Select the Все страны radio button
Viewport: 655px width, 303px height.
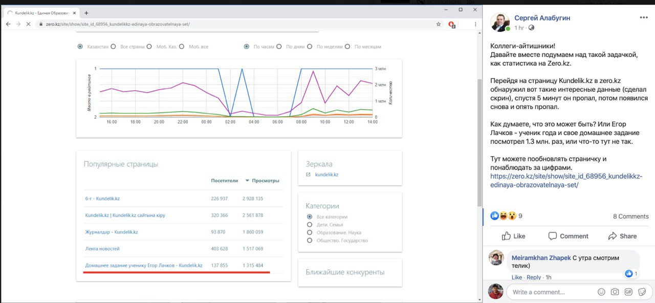click(113, 47)
